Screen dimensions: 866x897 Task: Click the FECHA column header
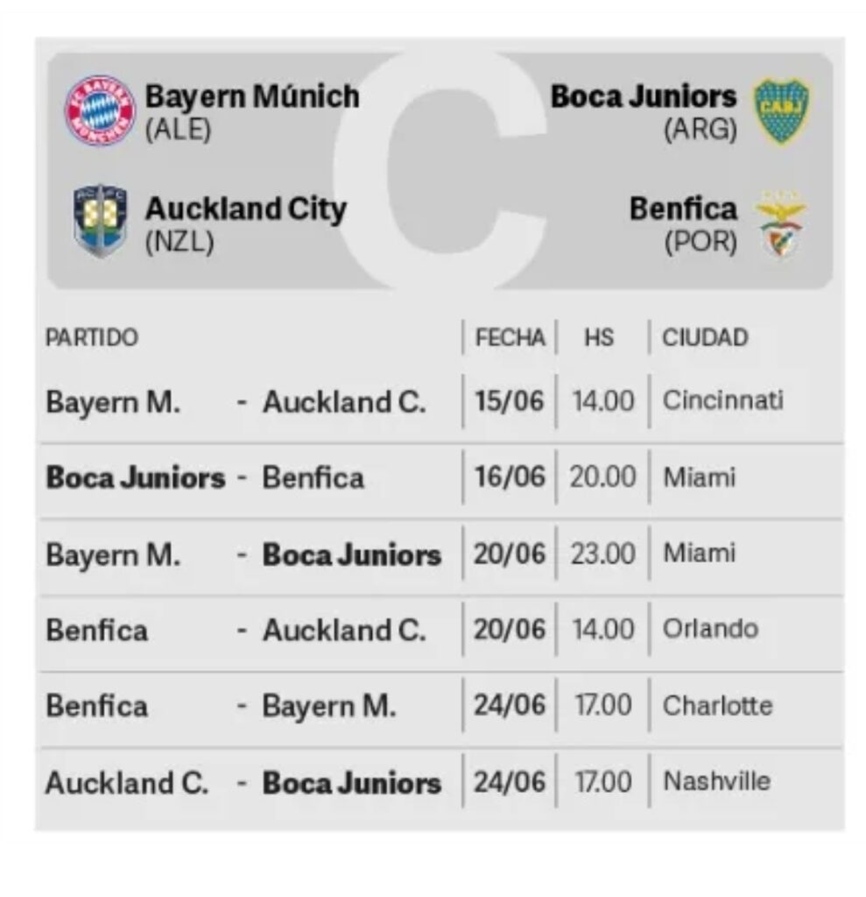point(510,338)
